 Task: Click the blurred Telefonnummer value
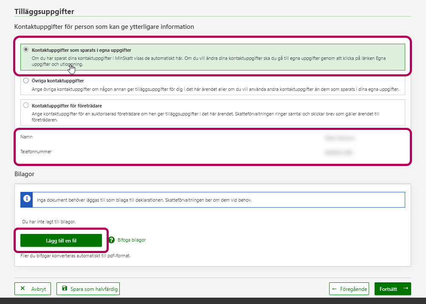339,152
